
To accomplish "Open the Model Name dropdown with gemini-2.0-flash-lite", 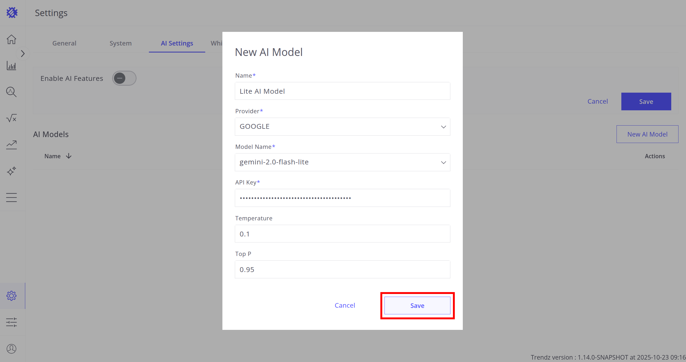I will point(342,162).
